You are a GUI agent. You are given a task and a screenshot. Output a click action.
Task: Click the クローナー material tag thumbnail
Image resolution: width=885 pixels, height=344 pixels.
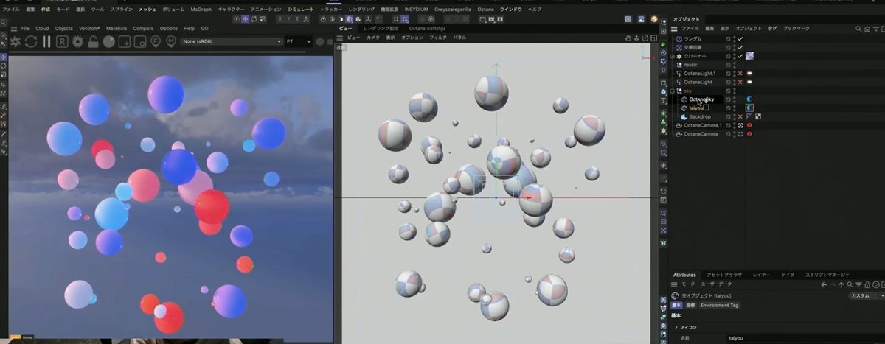(x=749, y=56)
